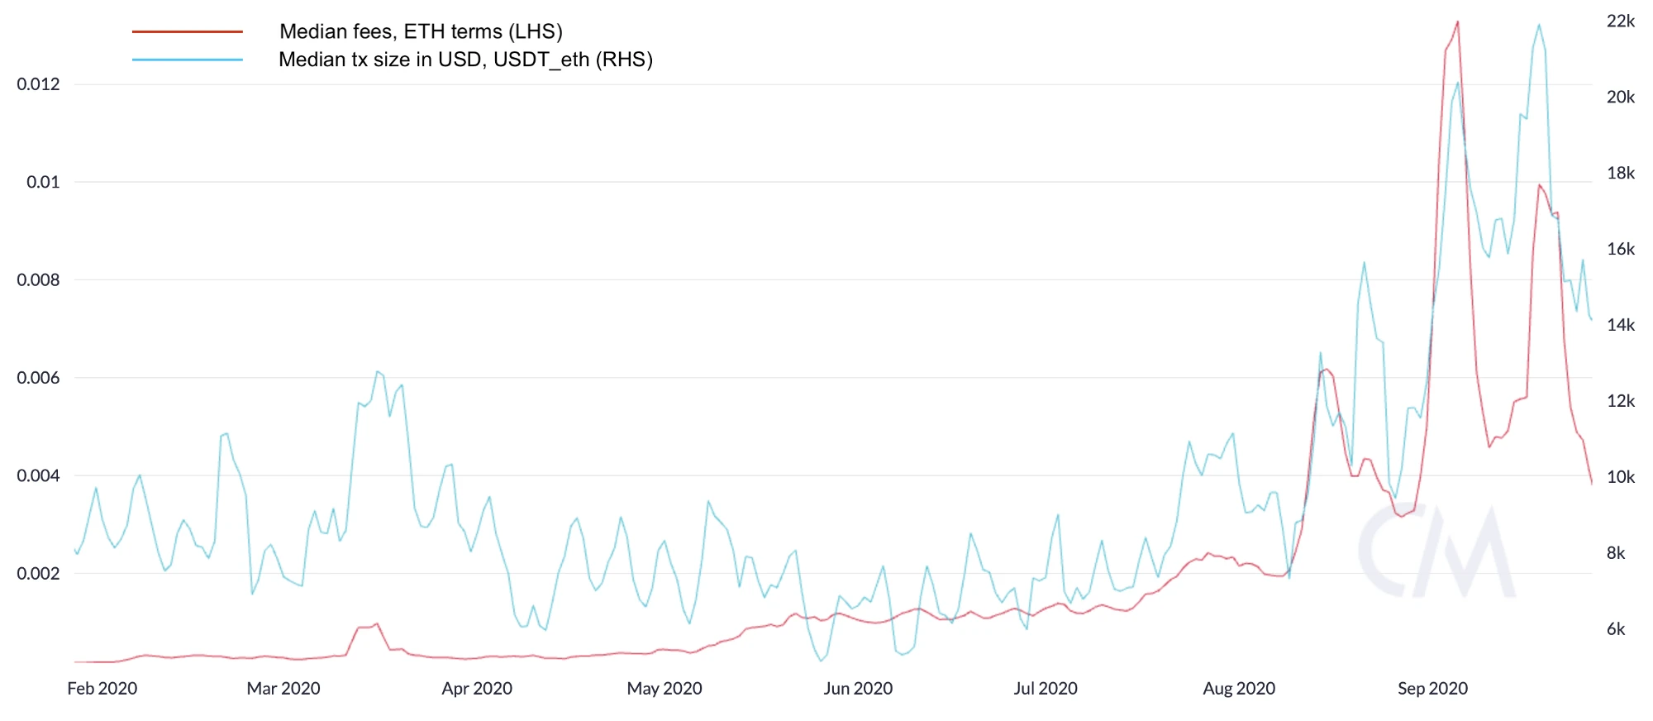This screenshot has height=721, width=1653.
Task: Select the Jun 2020 x-axis label
Action: 858,688
